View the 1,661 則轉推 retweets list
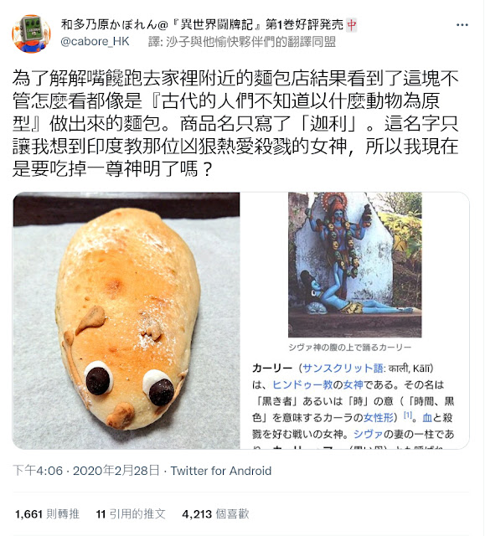The height and width of the screenshot is (536, 485). point(47,513)
